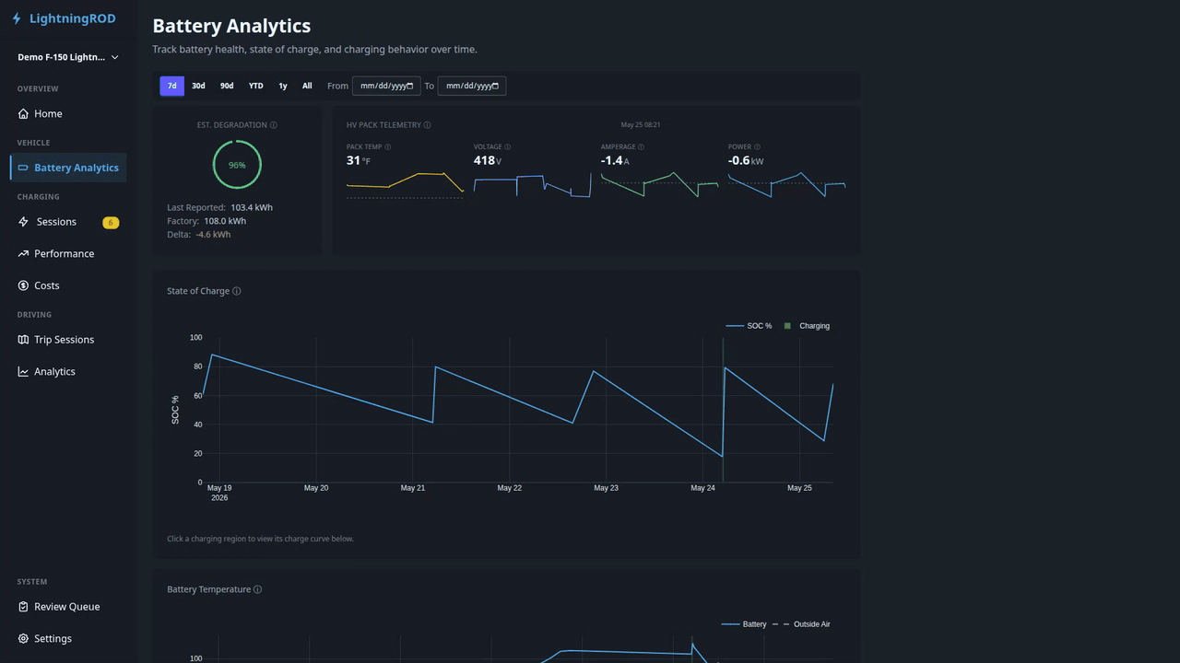Click the 96% degradation progress ring
This screenshot has width=1180, height=663.
(x=237, y=165)
